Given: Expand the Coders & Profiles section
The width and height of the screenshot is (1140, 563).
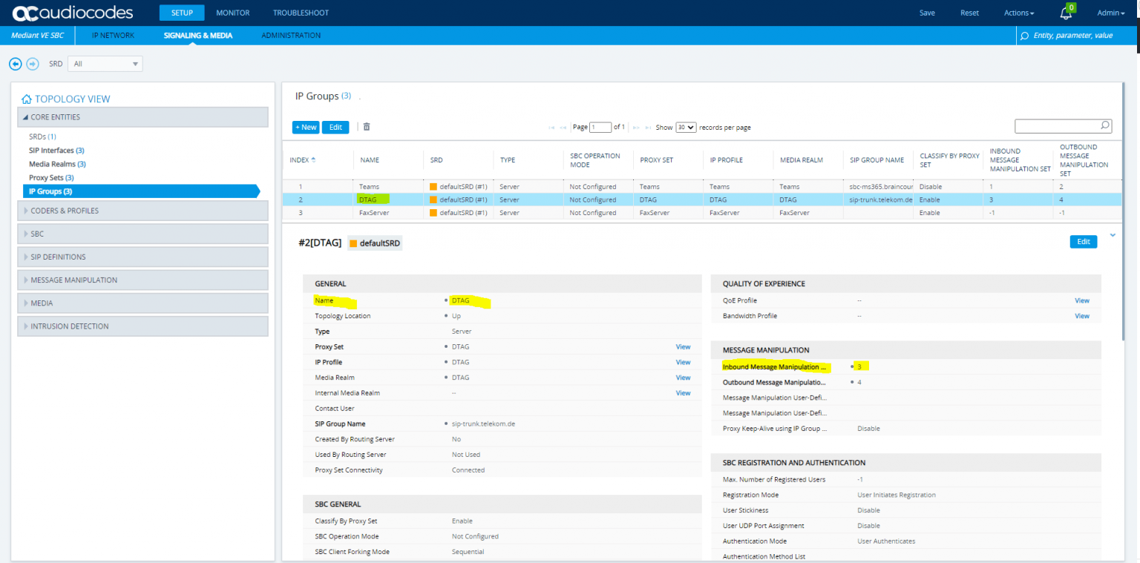Looking at the screenshot, I should (x=143, y=211).
